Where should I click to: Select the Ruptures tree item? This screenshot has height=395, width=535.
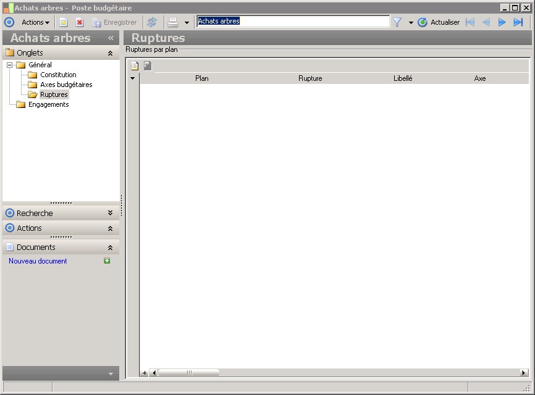point(54,94)
